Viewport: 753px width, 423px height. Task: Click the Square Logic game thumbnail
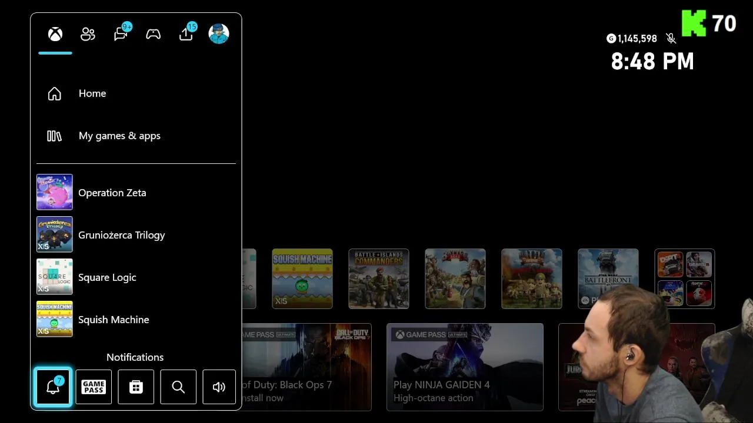pyautogui.click(x=55, y=277)
